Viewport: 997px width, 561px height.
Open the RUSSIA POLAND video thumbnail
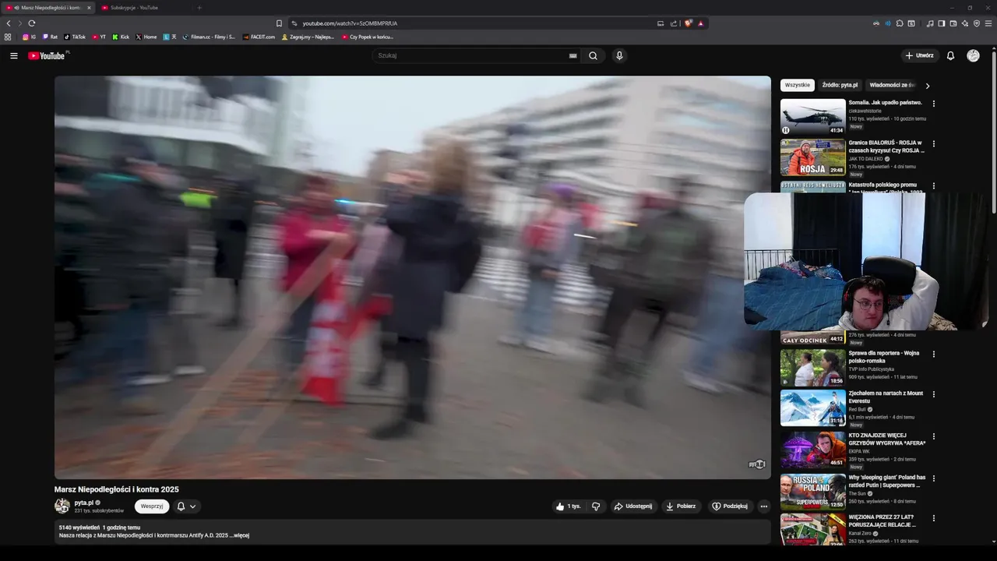pos(812,492)
